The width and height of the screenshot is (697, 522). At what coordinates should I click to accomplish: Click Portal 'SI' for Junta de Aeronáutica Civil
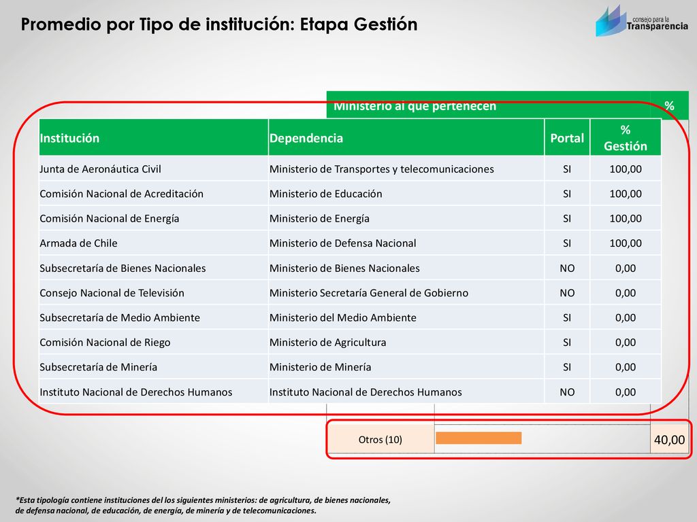coord(567,169)
